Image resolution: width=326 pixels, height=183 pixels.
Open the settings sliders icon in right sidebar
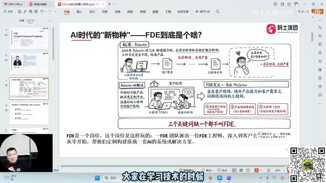320,27
